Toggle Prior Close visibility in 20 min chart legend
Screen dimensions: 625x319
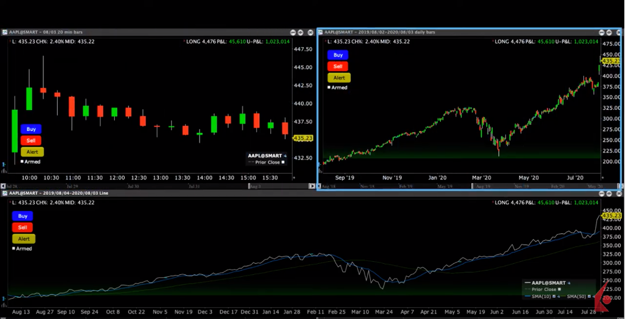pyautogui.click(x=283, y=162)
